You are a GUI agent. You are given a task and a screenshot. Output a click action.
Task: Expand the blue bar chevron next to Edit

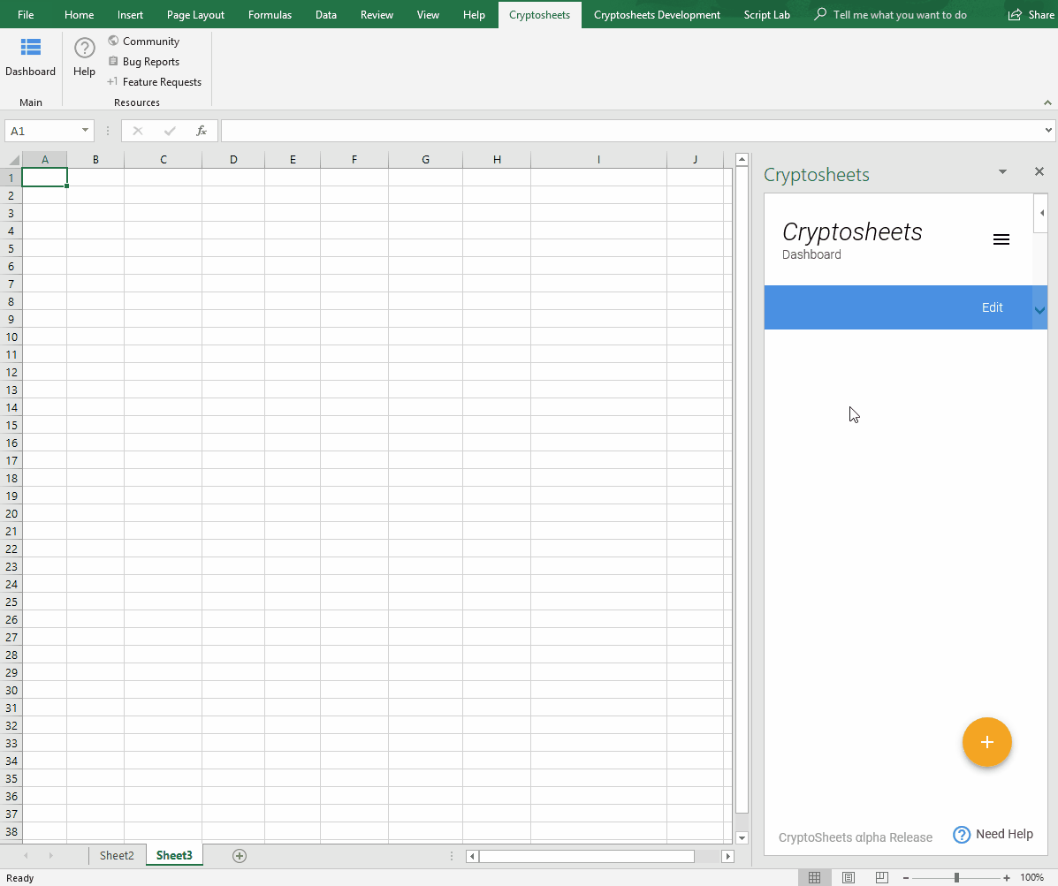click(x=1039, y=309)
